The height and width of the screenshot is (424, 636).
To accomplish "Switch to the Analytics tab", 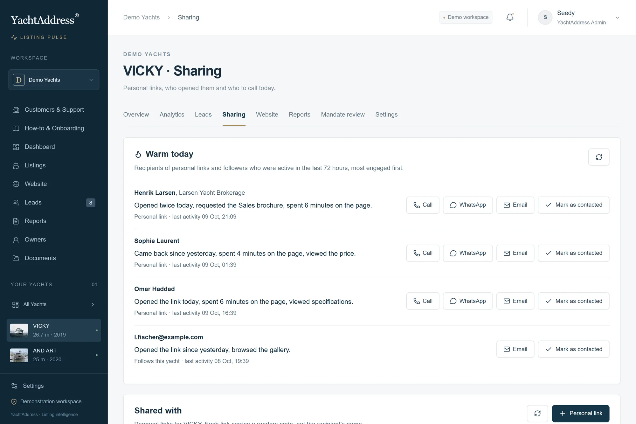I will point(172,115).
